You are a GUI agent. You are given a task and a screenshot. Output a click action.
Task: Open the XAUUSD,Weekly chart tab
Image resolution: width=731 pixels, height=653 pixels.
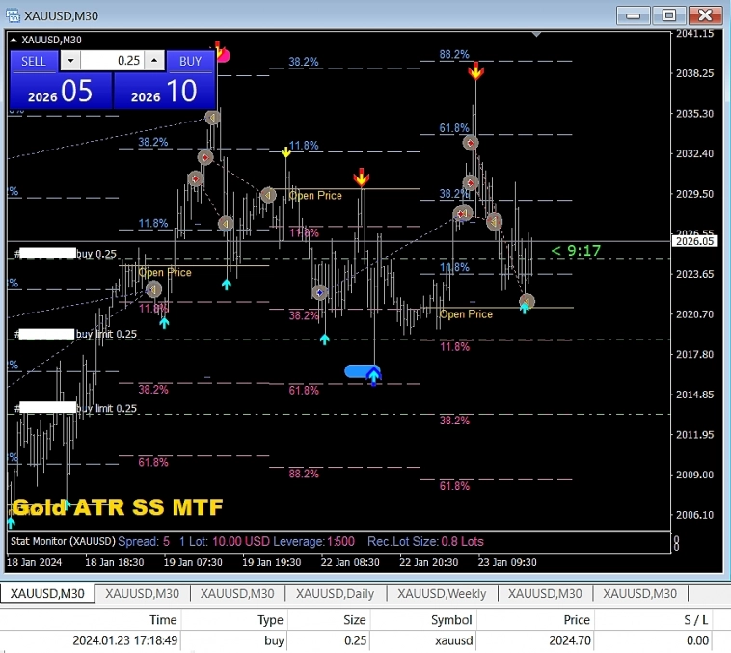442,593
